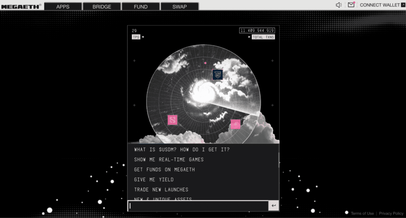Toggle sound with the speaker icon
Image resolution: width=406 pixels, height=218 pixels.
point(339,5)
